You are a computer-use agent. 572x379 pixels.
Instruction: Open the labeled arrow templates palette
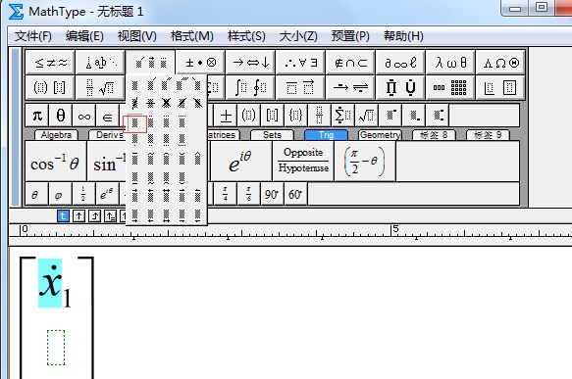(350, 88)
